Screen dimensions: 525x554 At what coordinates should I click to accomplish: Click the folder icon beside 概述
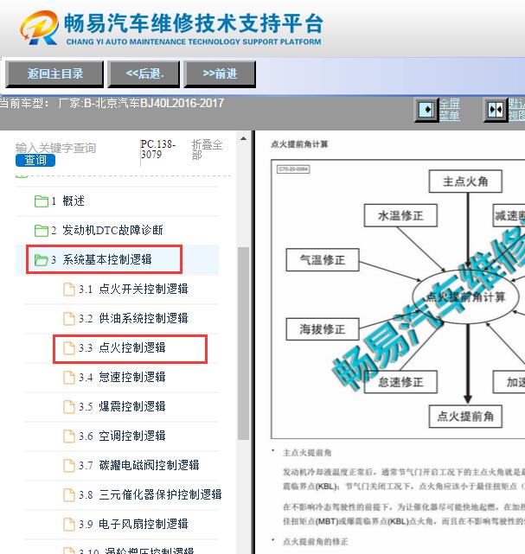coord(42,201)
